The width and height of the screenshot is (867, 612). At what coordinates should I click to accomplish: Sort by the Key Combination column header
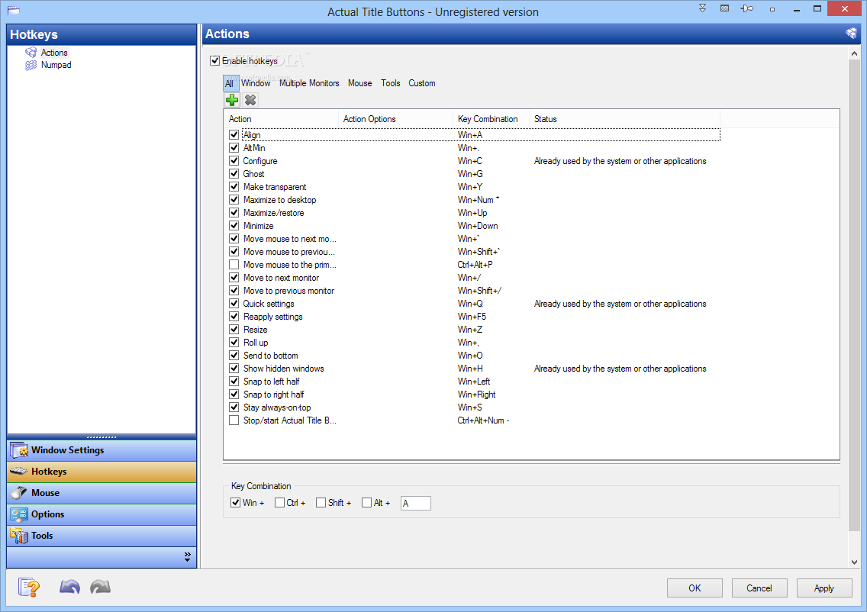491,119
